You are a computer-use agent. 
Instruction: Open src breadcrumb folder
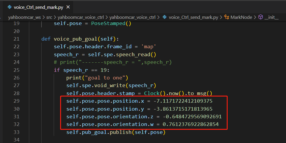(x=49, y=17)
